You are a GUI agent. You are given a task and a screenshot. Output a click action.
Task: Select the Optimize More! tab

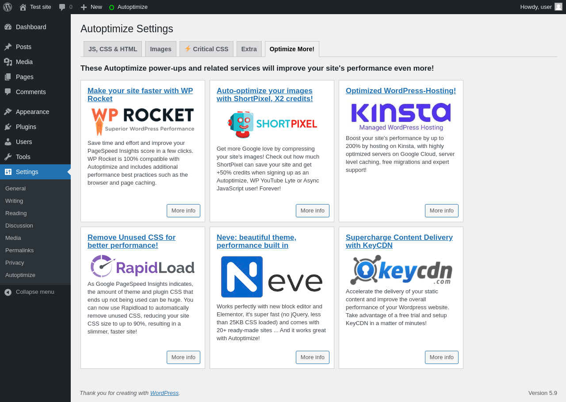292,49
